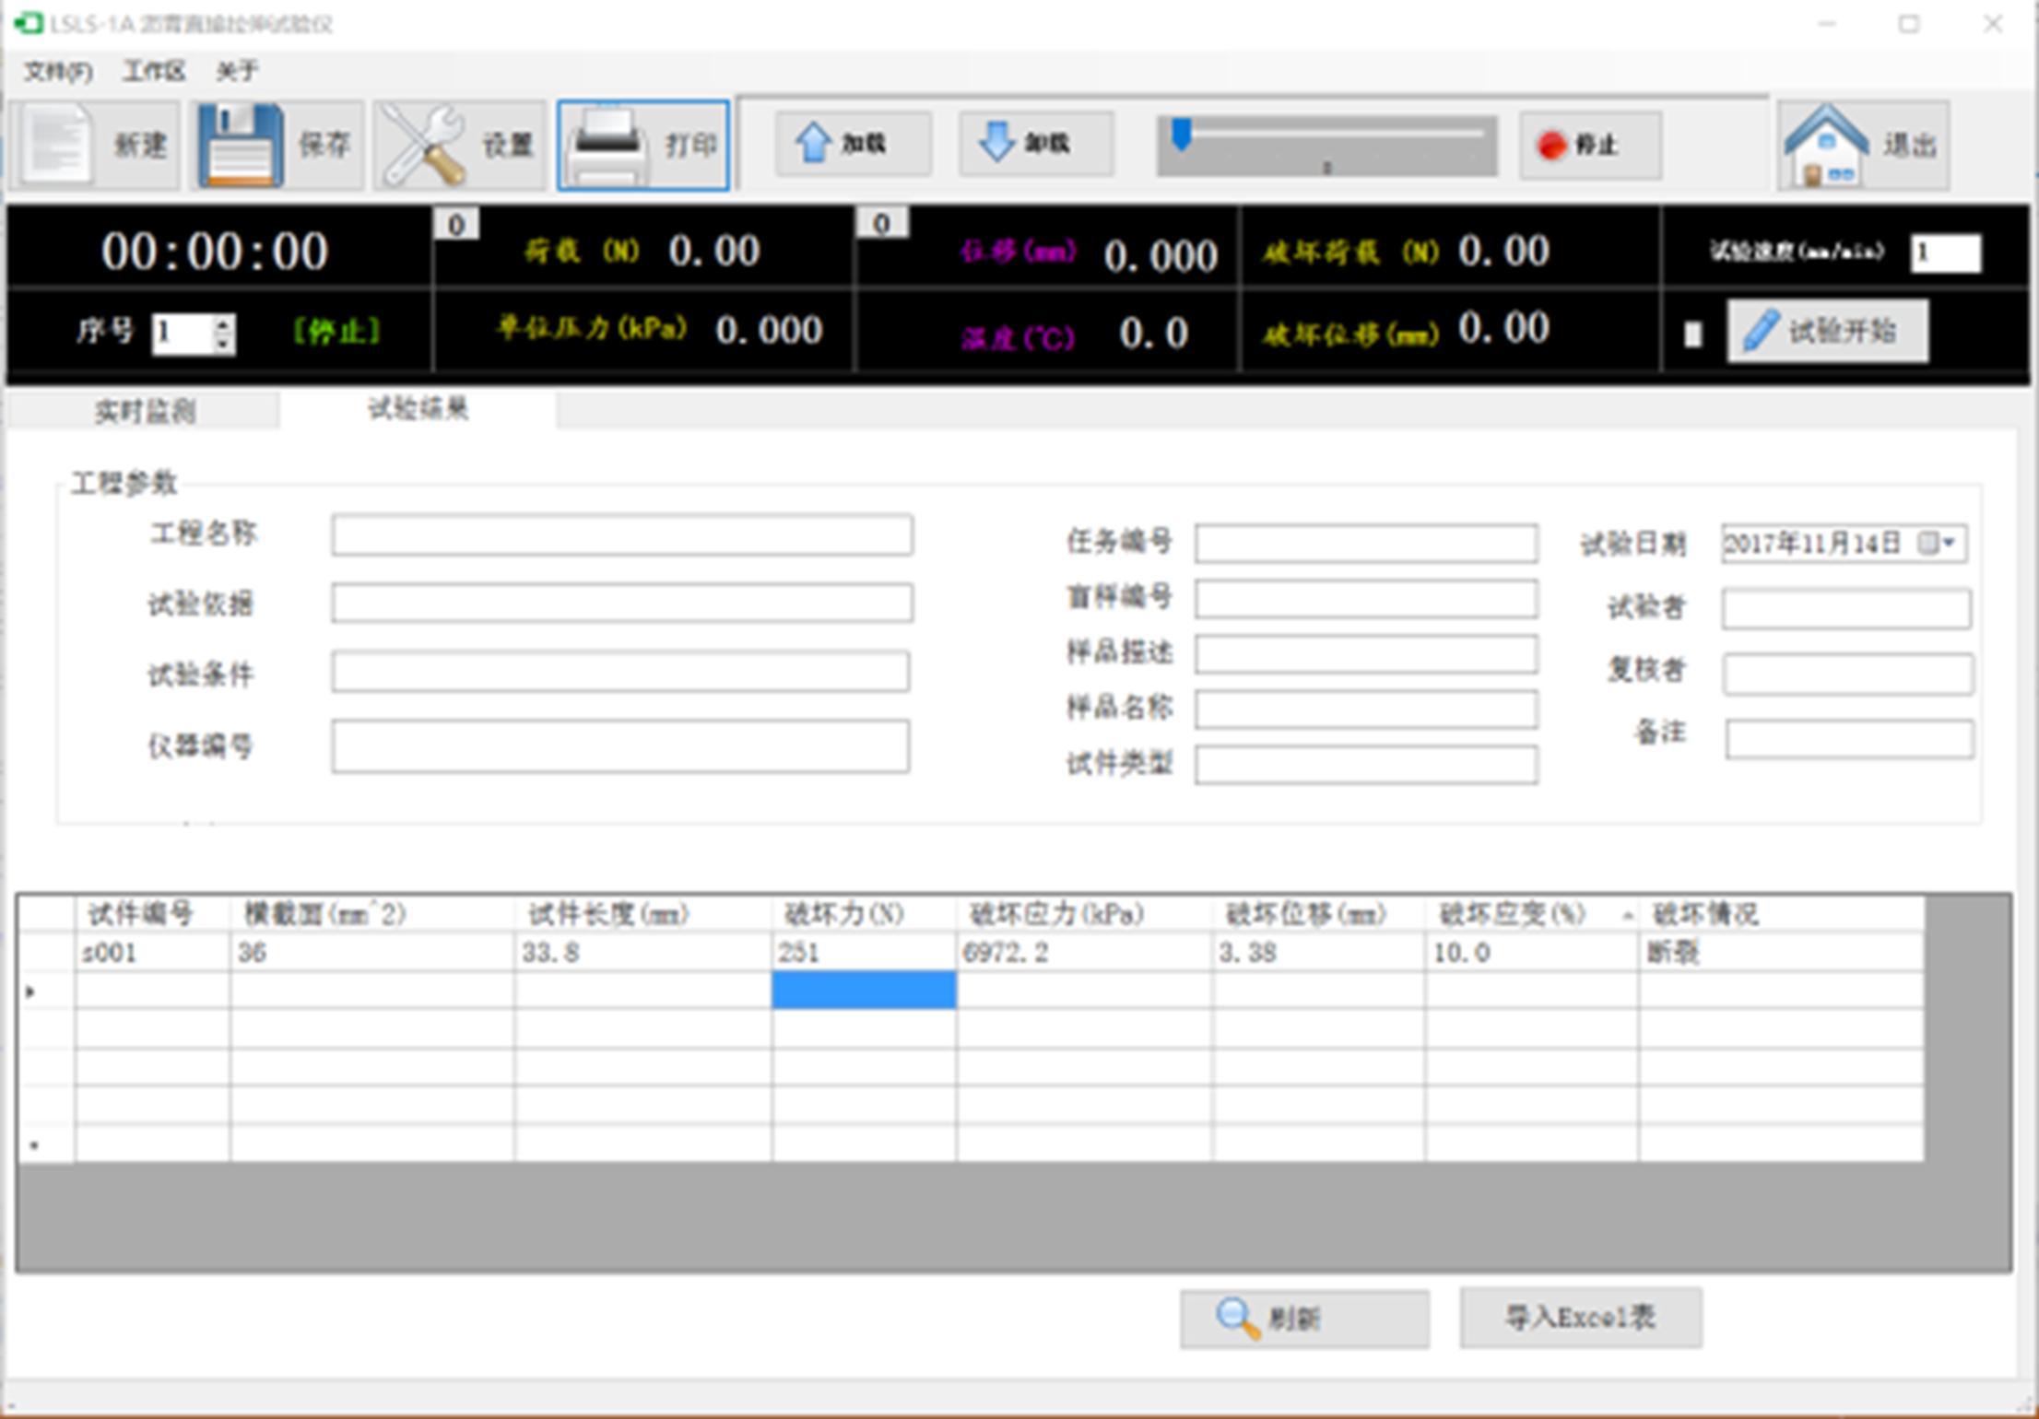Increase the 序号 spinner value
The width and height of the screenshot is (2039, 1419).
pos(223,323)
